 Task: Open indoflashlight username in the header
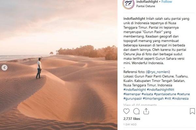(147, 2)
